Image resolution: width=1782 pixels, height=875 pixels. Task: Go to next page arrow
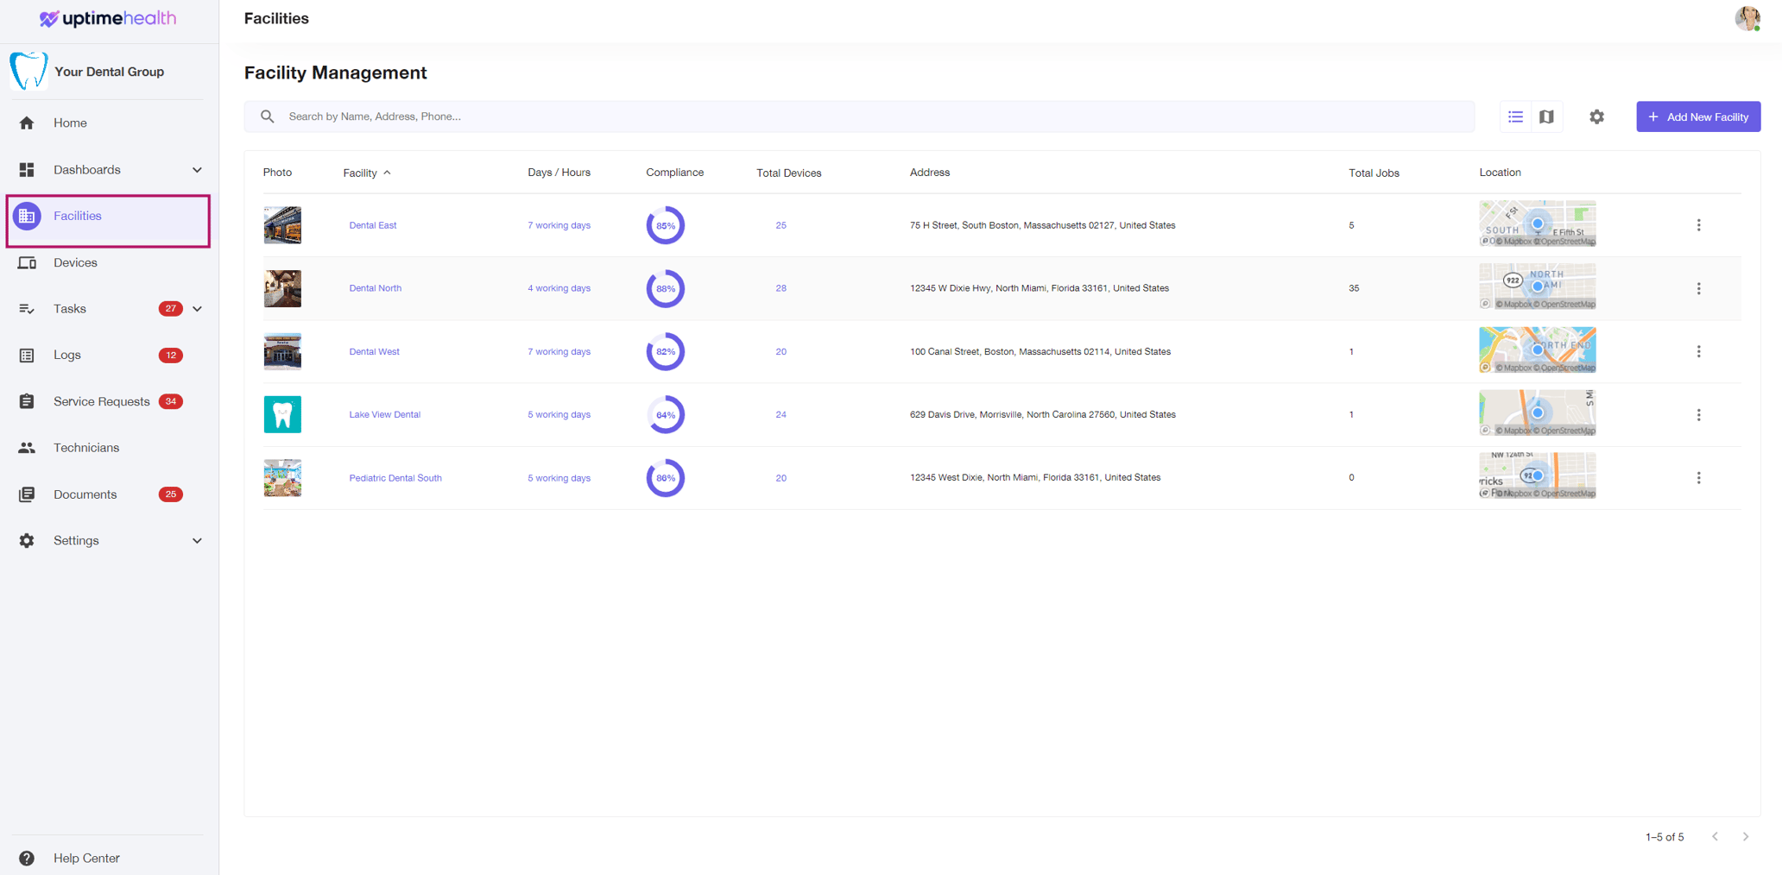pos(1745,836)
